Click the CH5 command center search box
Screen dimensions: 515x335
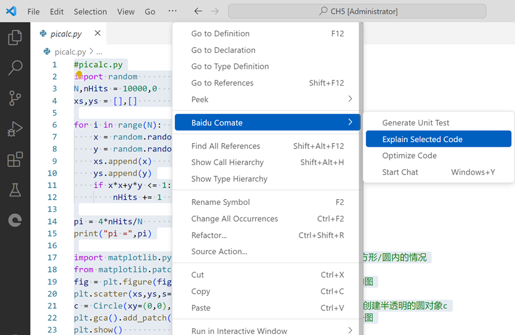pos(357,11)
